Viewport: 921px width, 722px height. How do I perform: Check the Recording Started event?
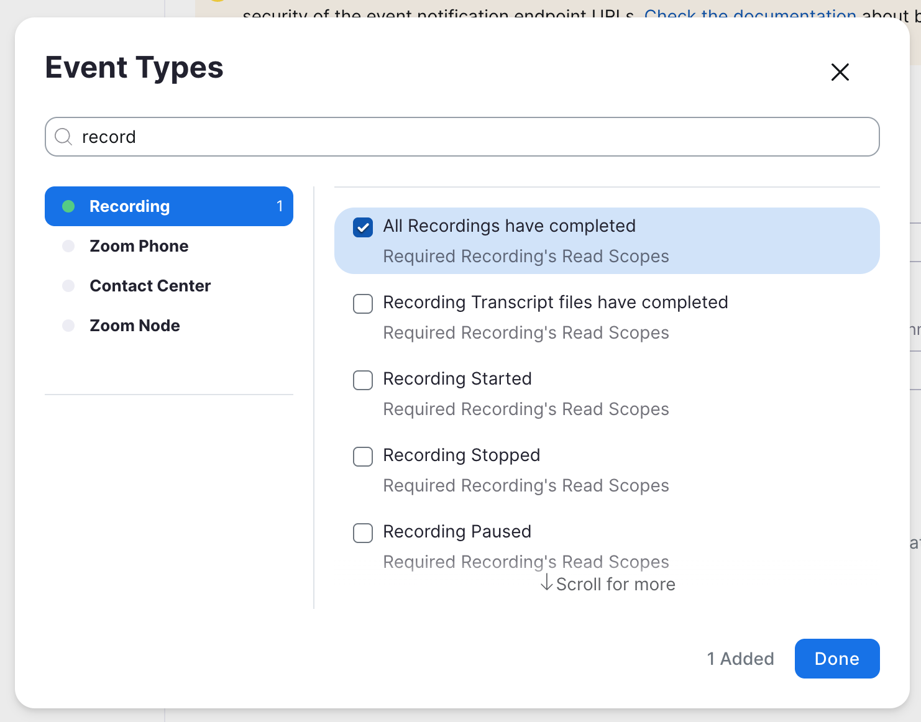click(x=363, y=380)
